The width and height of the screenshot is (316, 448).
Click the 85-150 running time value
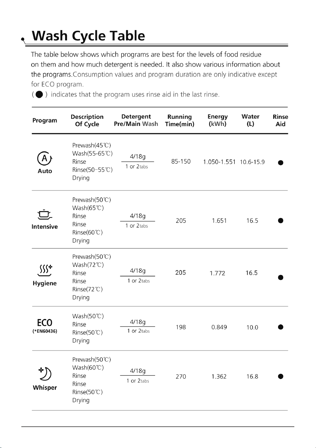181,162
